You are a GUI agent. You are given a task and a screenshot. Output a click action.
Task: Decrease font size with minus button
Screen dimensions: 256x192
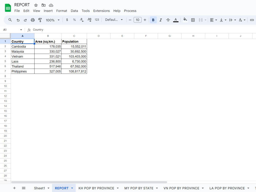(130, 20)
